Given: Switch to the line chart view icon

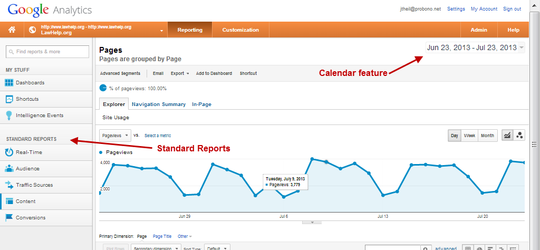Looking at the screenshot, I should tap(507, 136).
